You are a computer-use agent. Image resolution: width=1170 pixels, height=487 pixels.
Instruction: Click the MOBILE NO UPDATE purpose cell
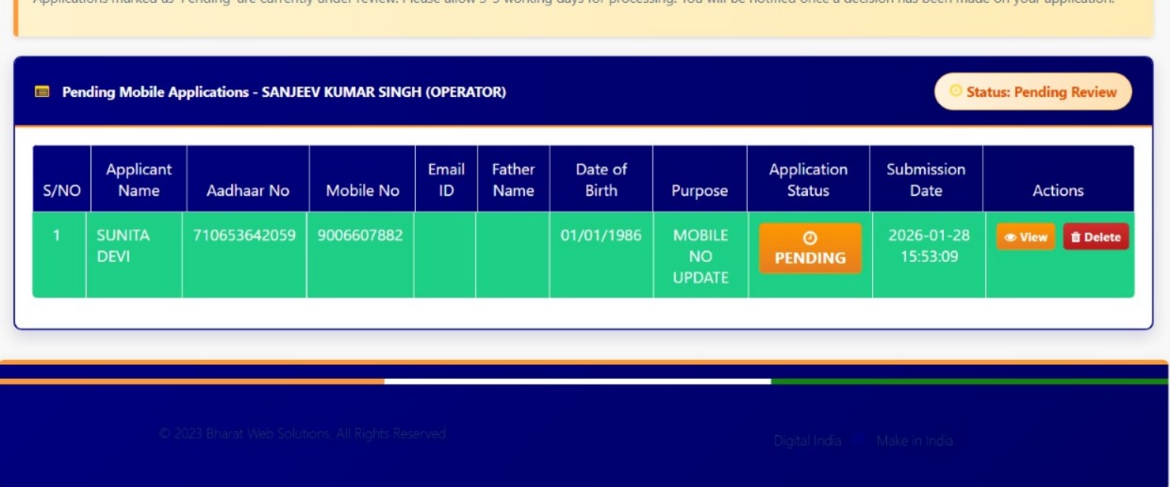click(700, 256)
